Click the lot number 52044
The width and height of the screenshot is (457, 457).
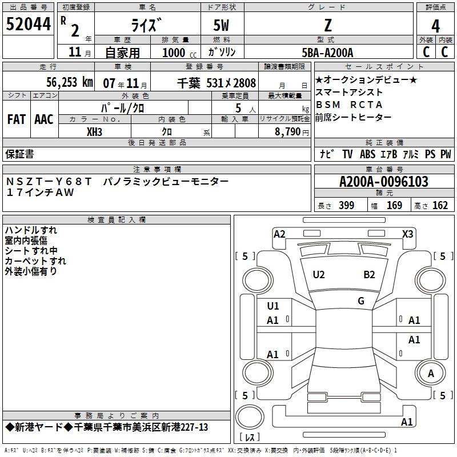pyautogui.click(x=28, y=24)
